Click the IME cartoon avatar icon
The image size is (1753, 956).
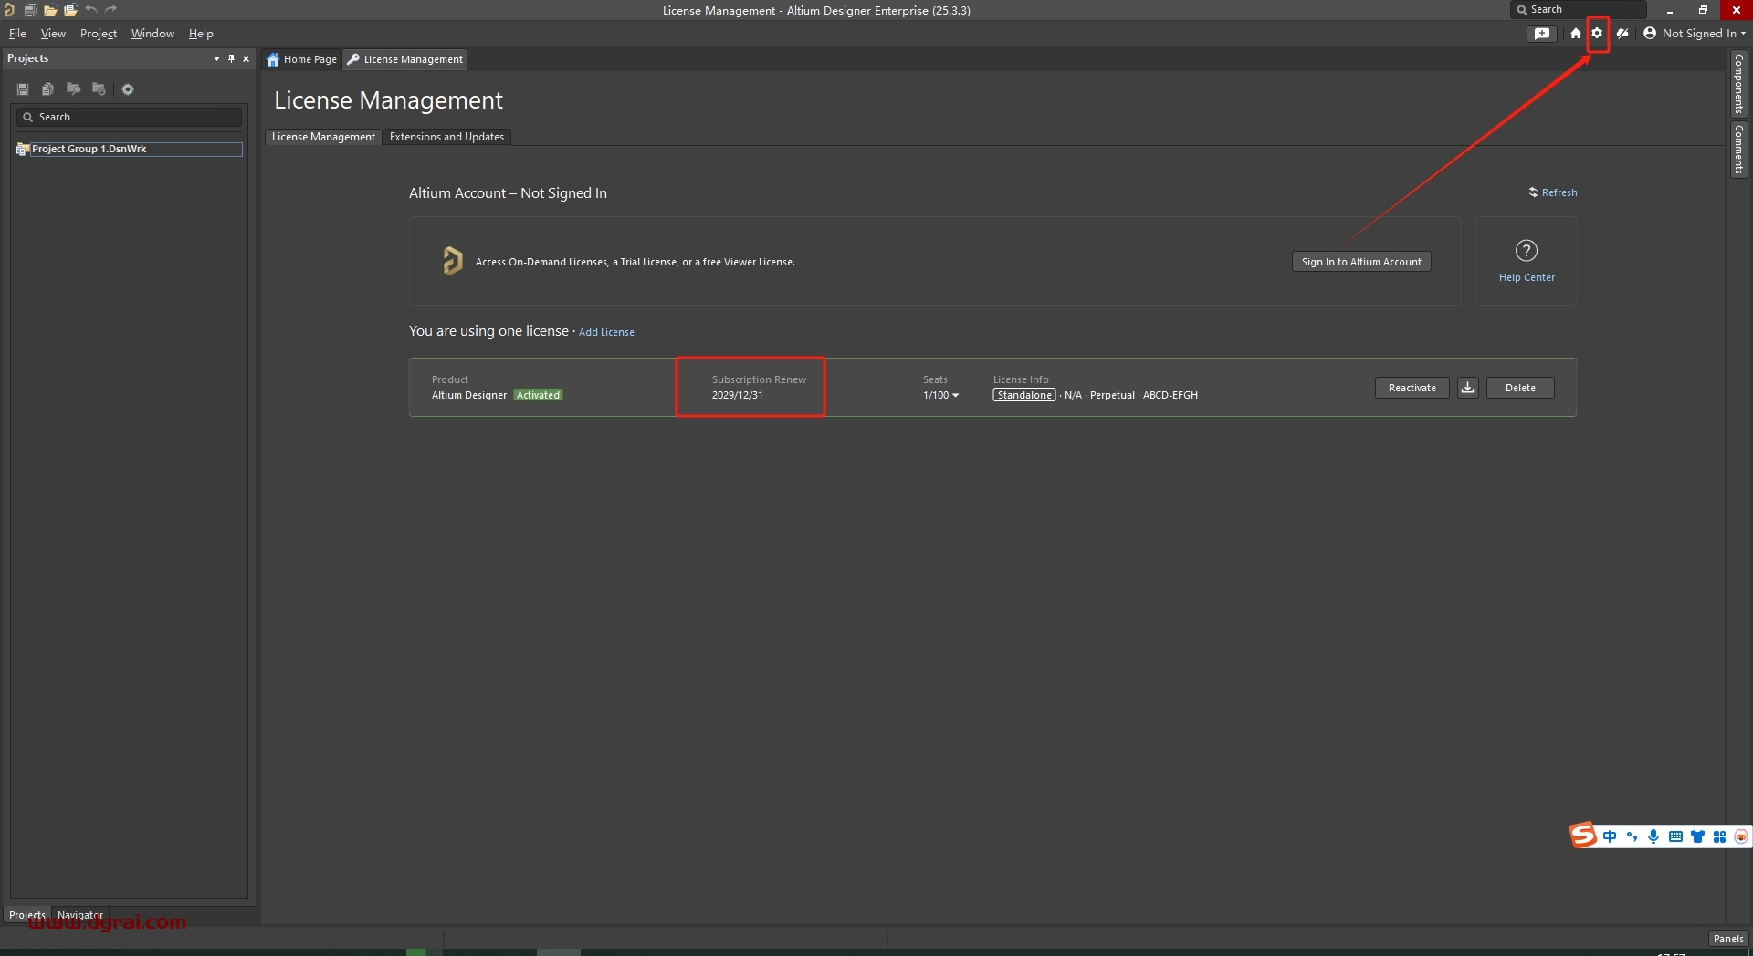pos(1741,836)
